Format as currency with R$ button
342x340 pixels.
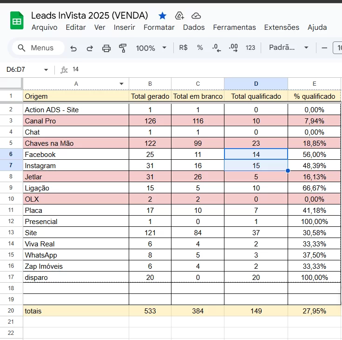point(183,48)
